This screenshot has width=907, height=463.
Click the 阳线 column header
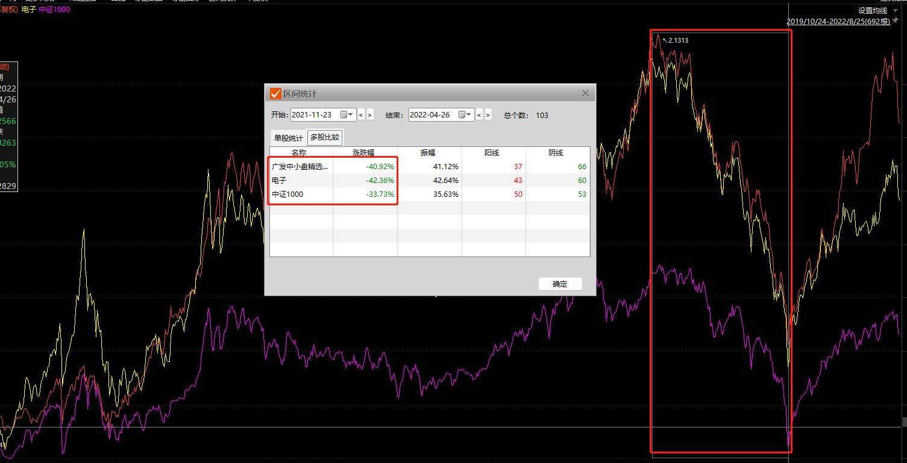(492, 152)
